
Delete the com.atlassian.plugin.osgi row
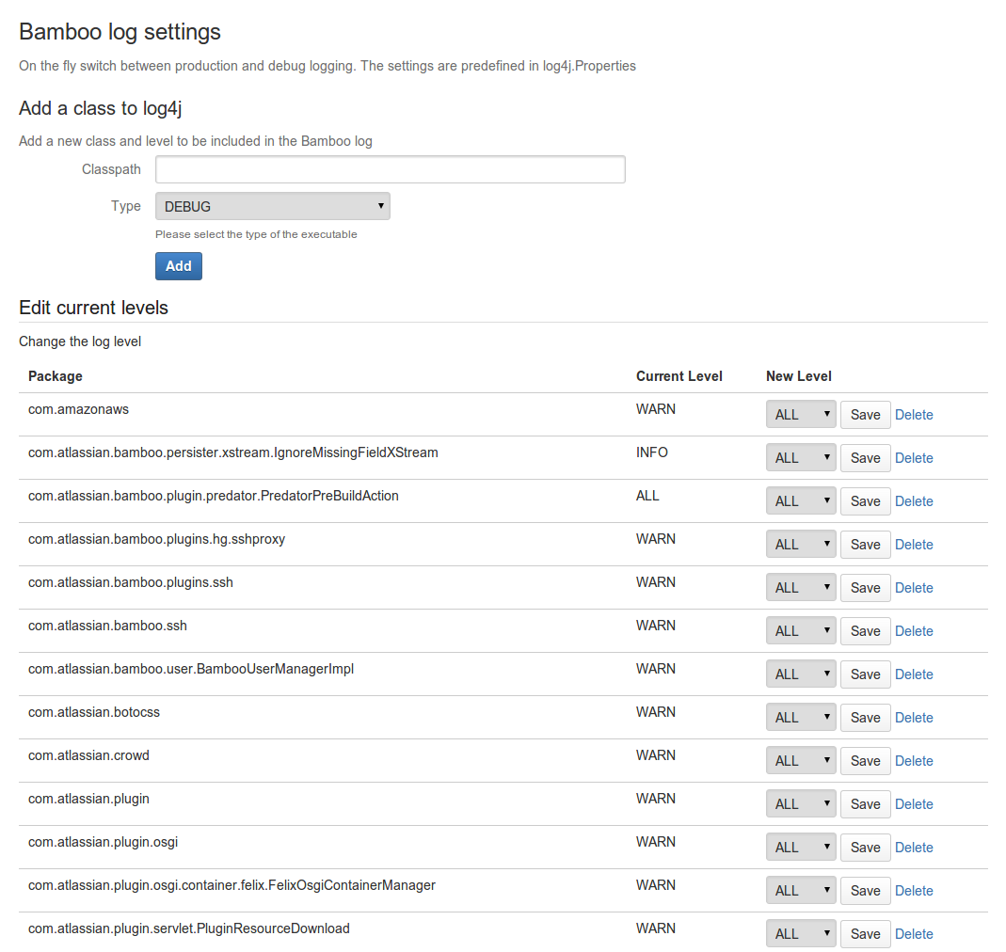coord(914,849)
